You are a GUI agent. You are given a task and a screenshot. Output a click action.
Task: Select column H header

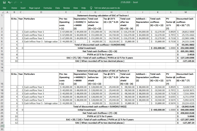click(x=112, y=12)
